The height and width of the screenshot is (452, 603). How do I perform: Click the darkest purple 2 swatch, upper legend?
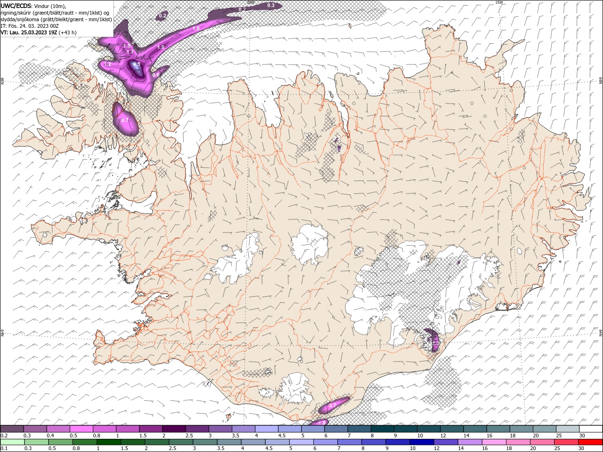point(173,429)
